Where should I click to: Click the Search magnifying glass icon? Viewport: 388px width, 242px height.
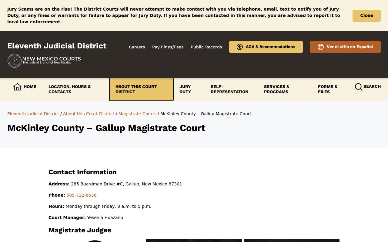point(359,87)
